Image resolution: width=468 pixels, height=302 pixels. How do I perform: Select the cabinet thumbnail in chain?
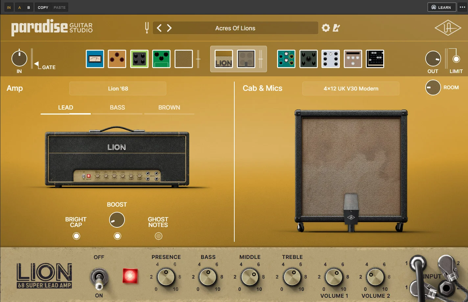246,59
